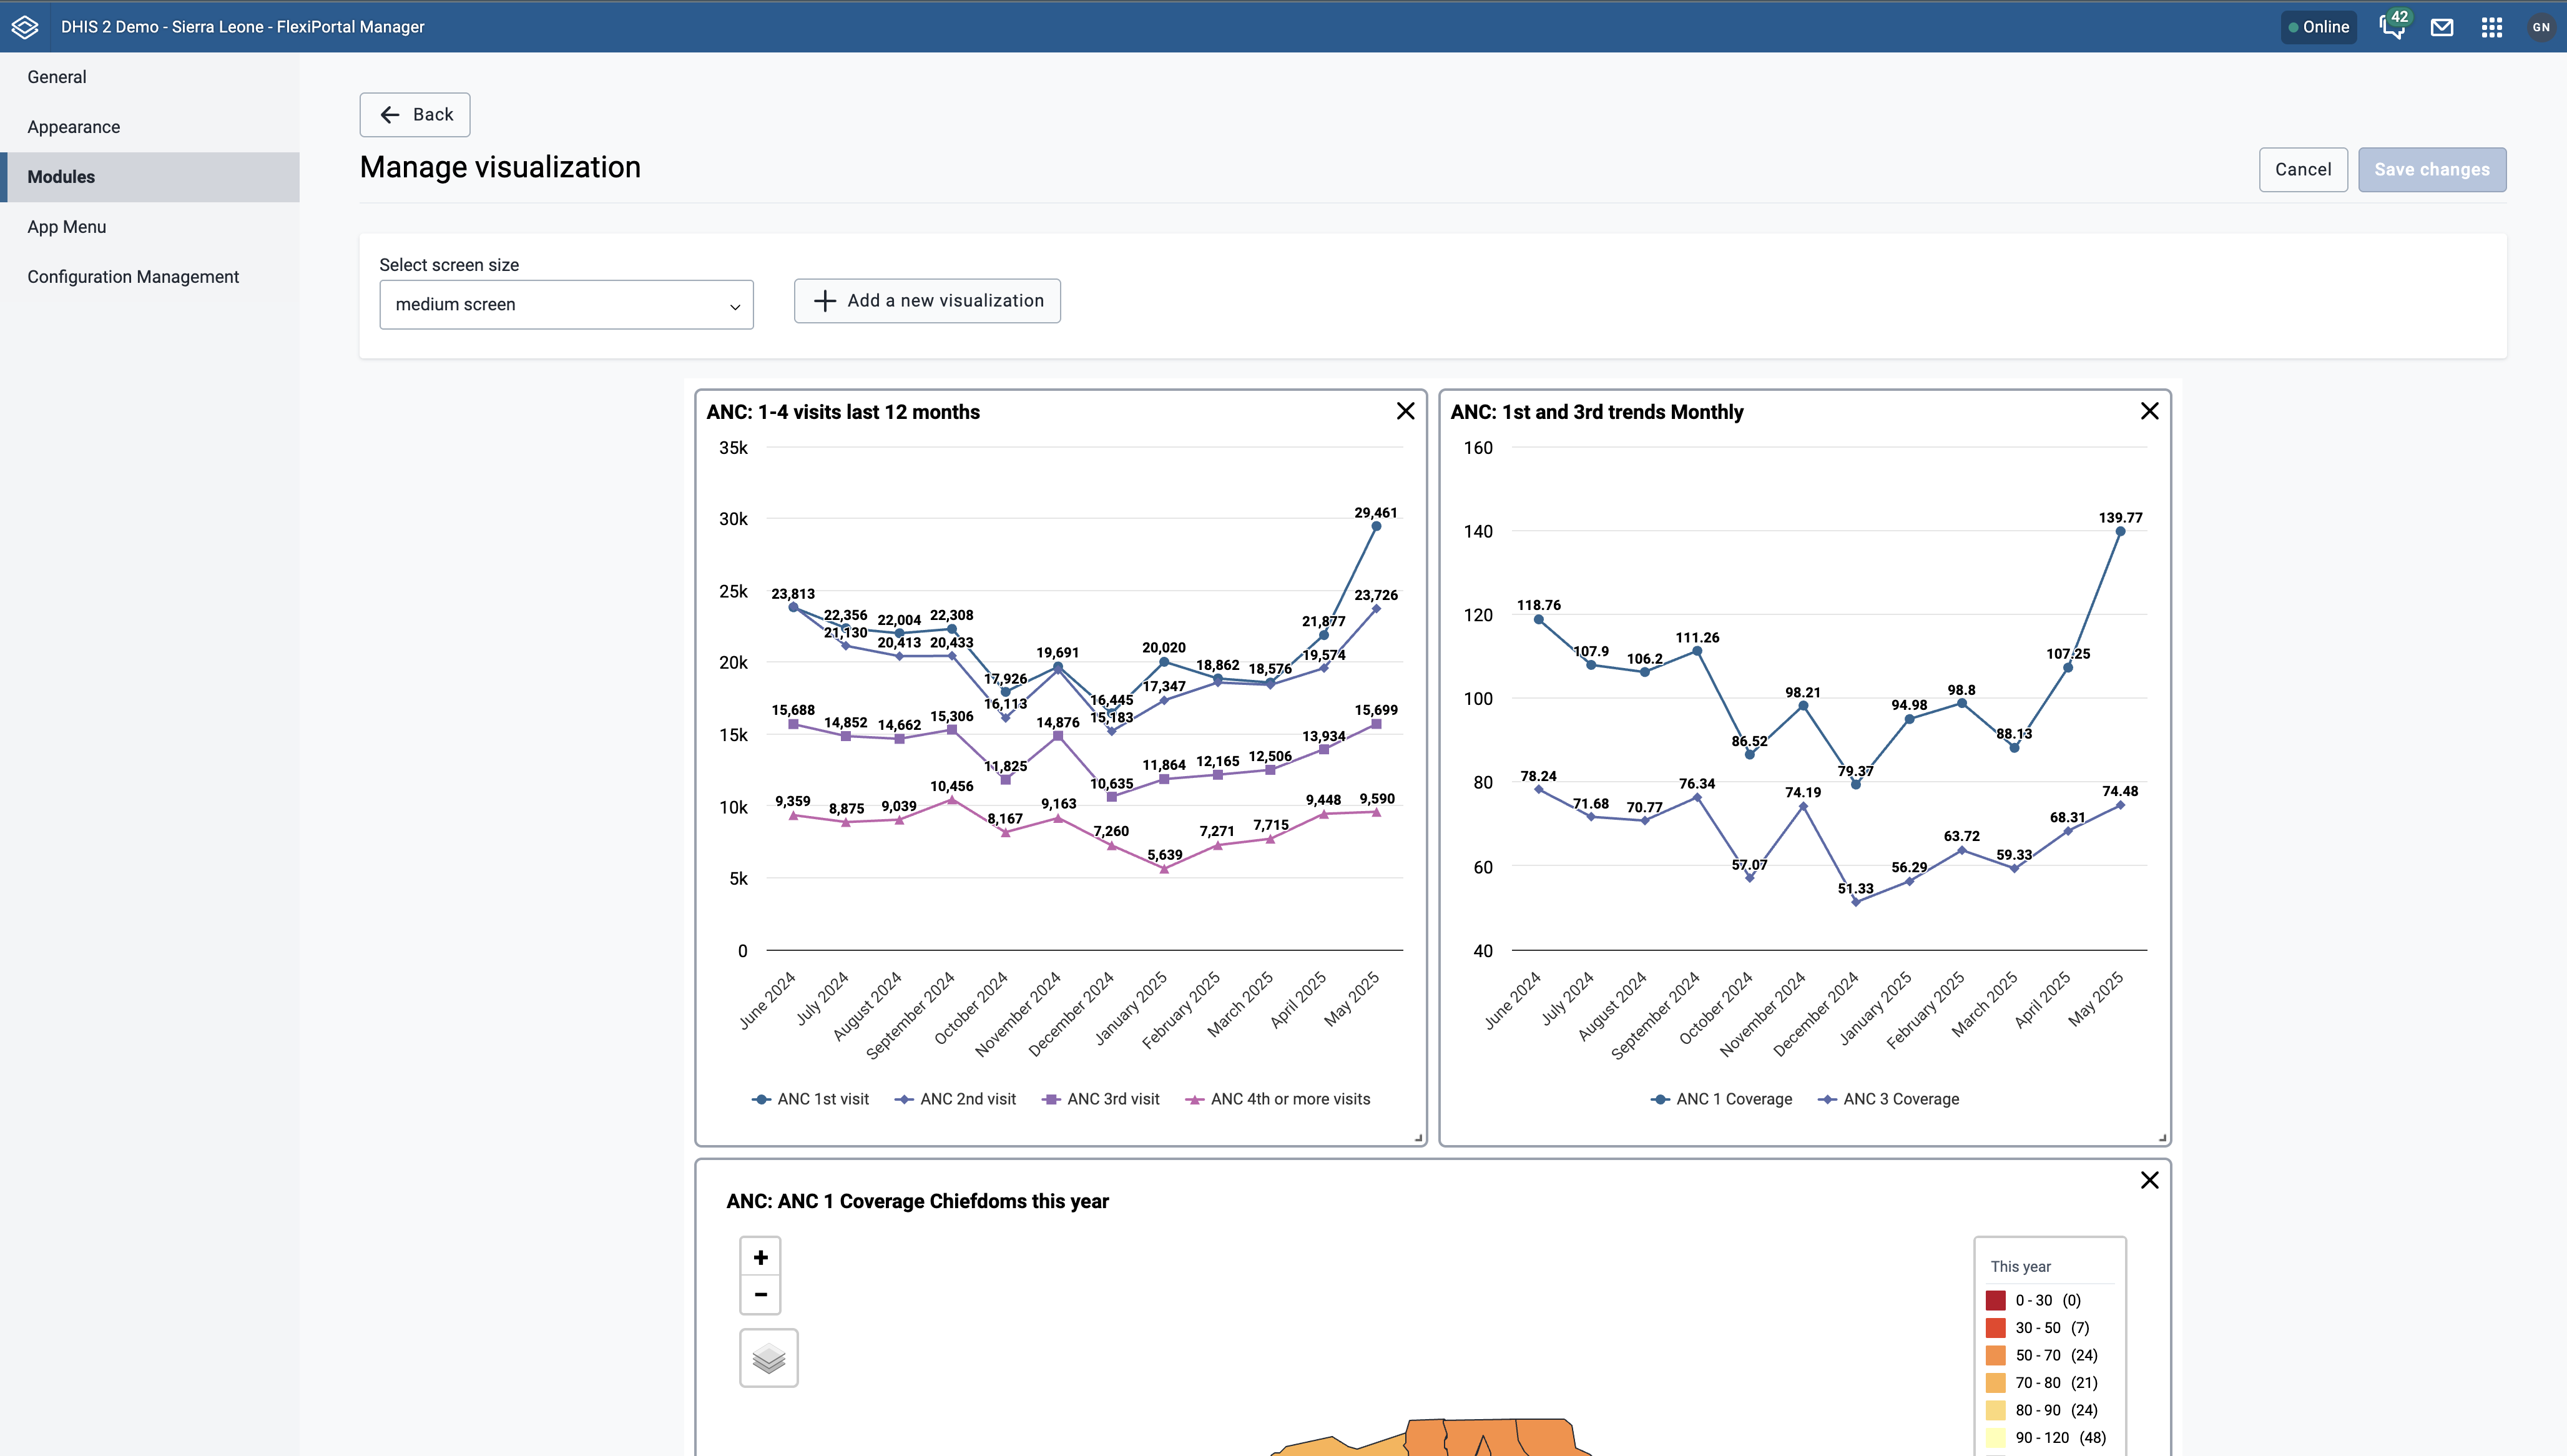Zoom in on the map

tap(761, 1257)
